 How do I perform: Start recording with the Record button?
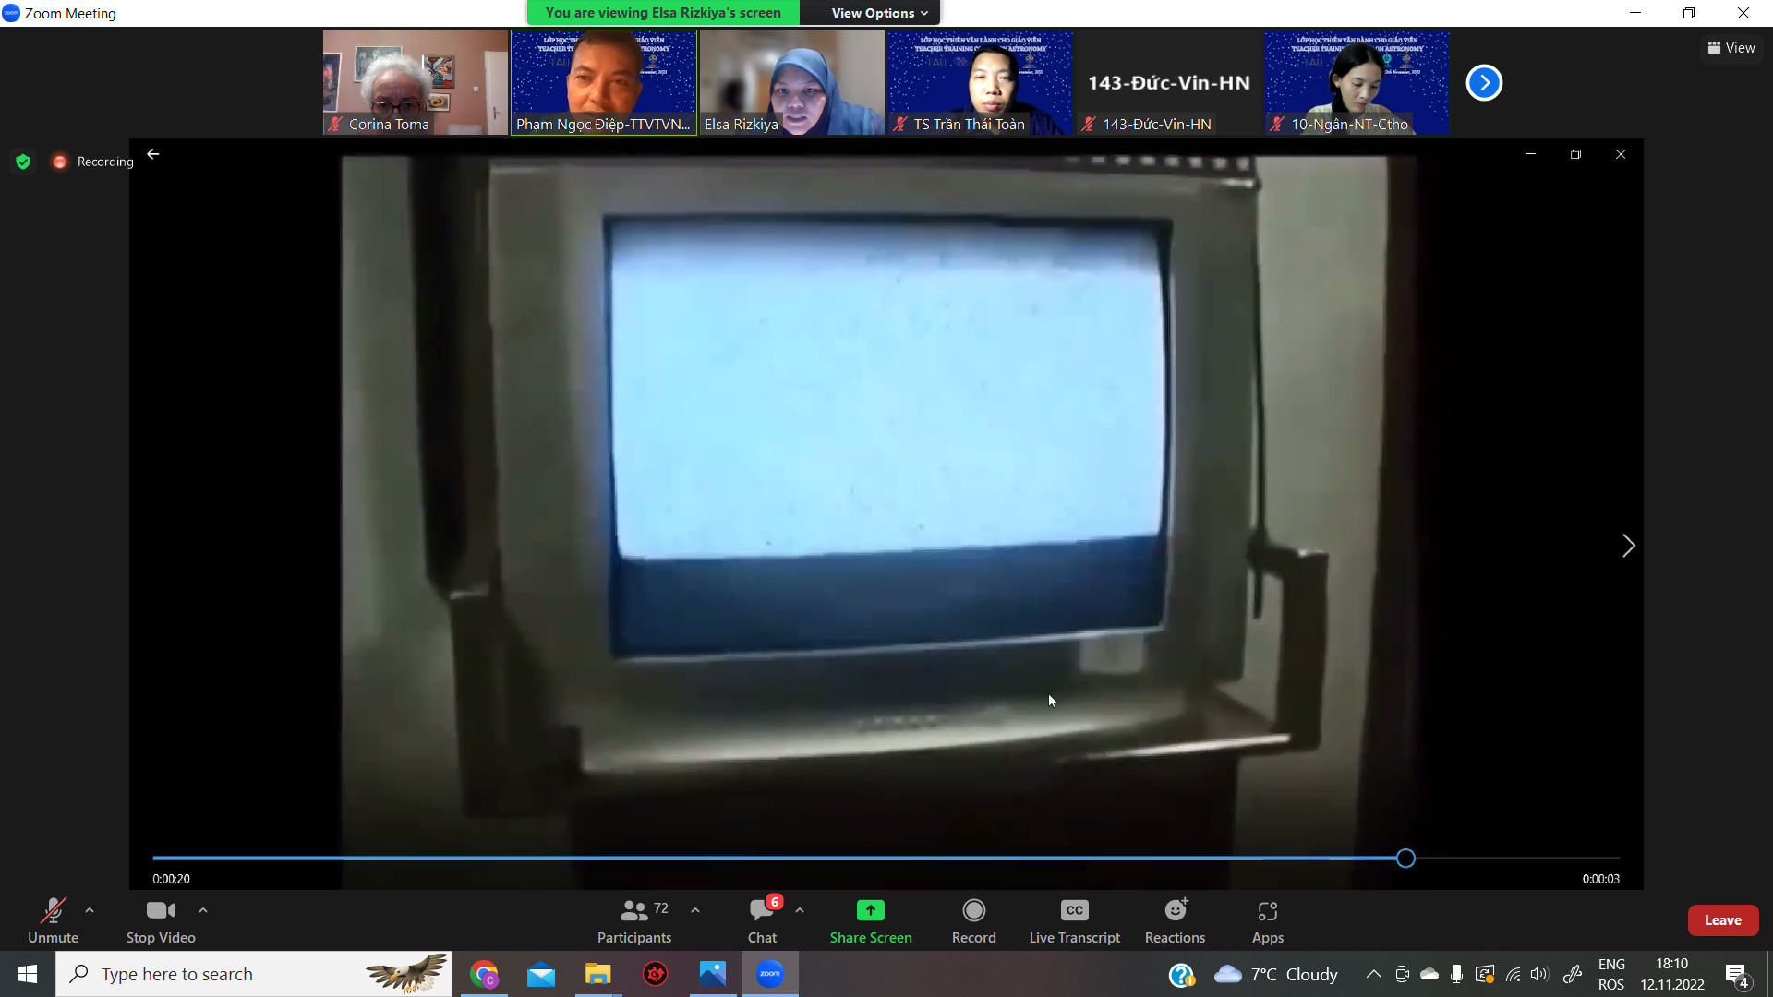pyautogui.click(x=974, y=920)
